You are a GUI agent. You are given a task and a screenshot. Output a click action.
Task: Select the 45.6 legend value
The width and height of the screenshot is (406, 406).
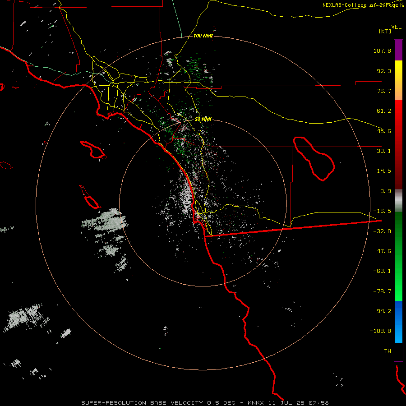click(x=384, y=131)
